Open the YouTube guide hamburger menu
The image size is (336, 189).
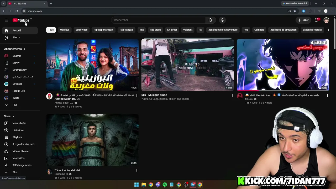pos(6,20)
